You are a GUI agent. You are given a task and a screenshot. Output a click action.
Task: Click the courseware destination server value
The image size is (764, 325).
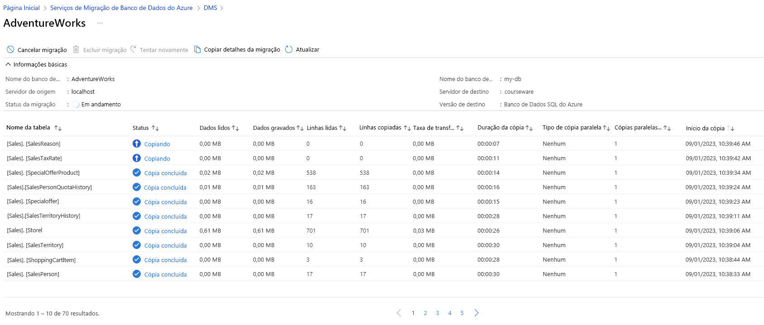coord(519,91)
